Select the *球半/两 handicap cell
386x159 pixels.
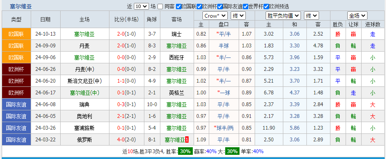click(x=224, y=128)
